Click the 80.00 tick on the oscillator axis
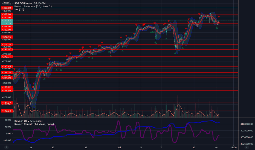 (x=8, y=120)
